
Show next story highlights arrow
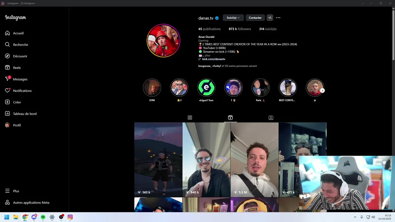(x=322, y=90)
